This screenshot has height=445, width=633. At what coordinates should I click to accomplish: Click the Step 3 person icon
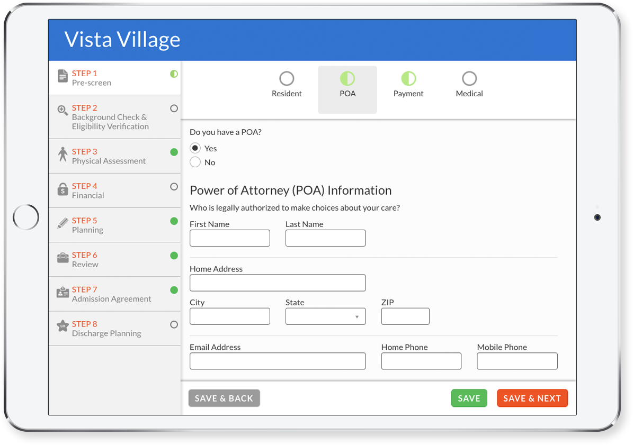[63, 154]
